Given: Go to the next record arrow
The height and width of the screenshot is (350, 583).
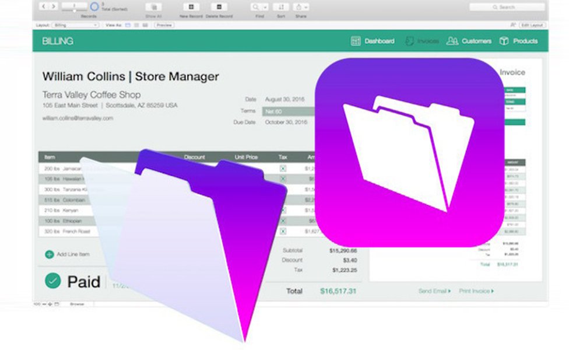Looking at the screenshot, I should (x=54, y=6).
